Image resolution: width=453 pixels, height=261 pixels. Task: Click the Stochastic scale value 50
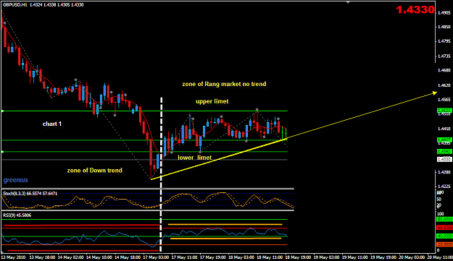tap(439, 200)
